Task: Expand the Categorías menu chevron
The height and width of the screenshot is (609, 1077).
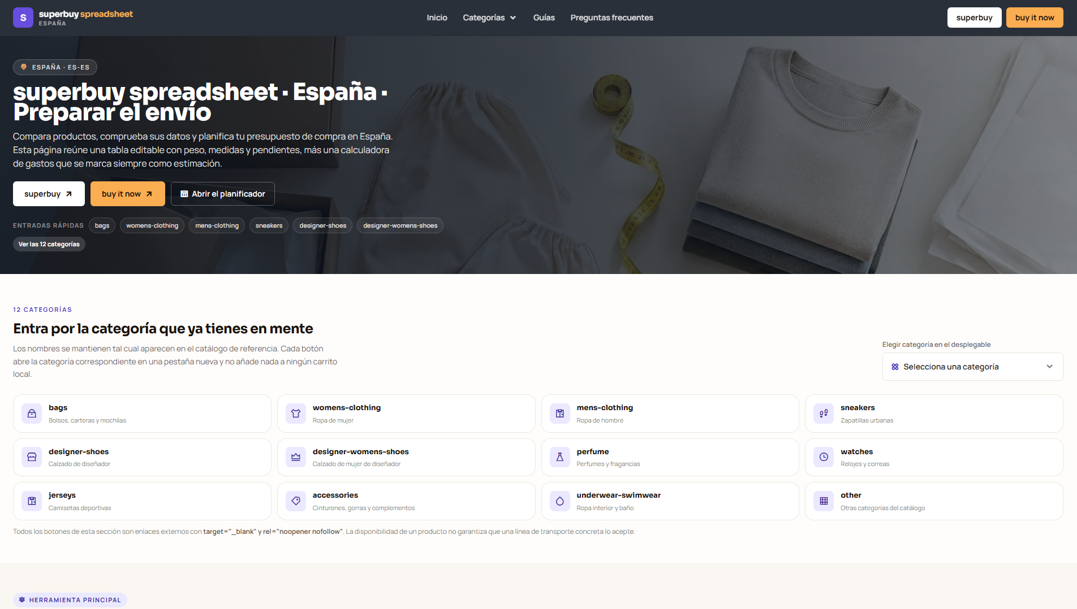Action: click(513, 18)
